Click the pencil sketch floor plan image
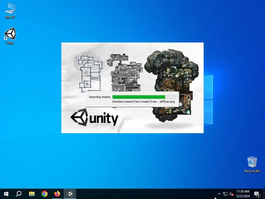Image resolution: width=265 pixels, height=199 pixels. coord(89,72)
